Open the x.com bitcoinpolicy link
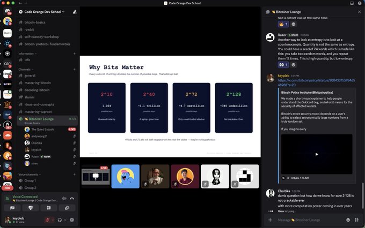 click(x=316, y=82)
